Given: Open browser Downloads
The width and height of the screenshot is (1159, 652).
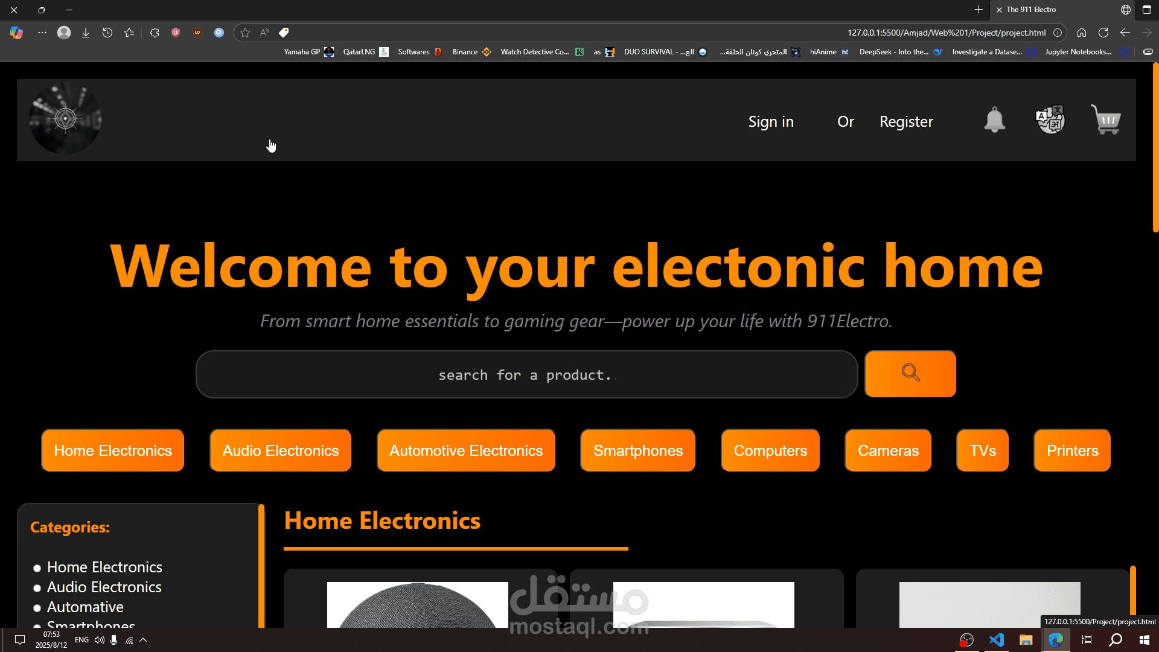Looking at the screenshot, I should coord(85,33).
